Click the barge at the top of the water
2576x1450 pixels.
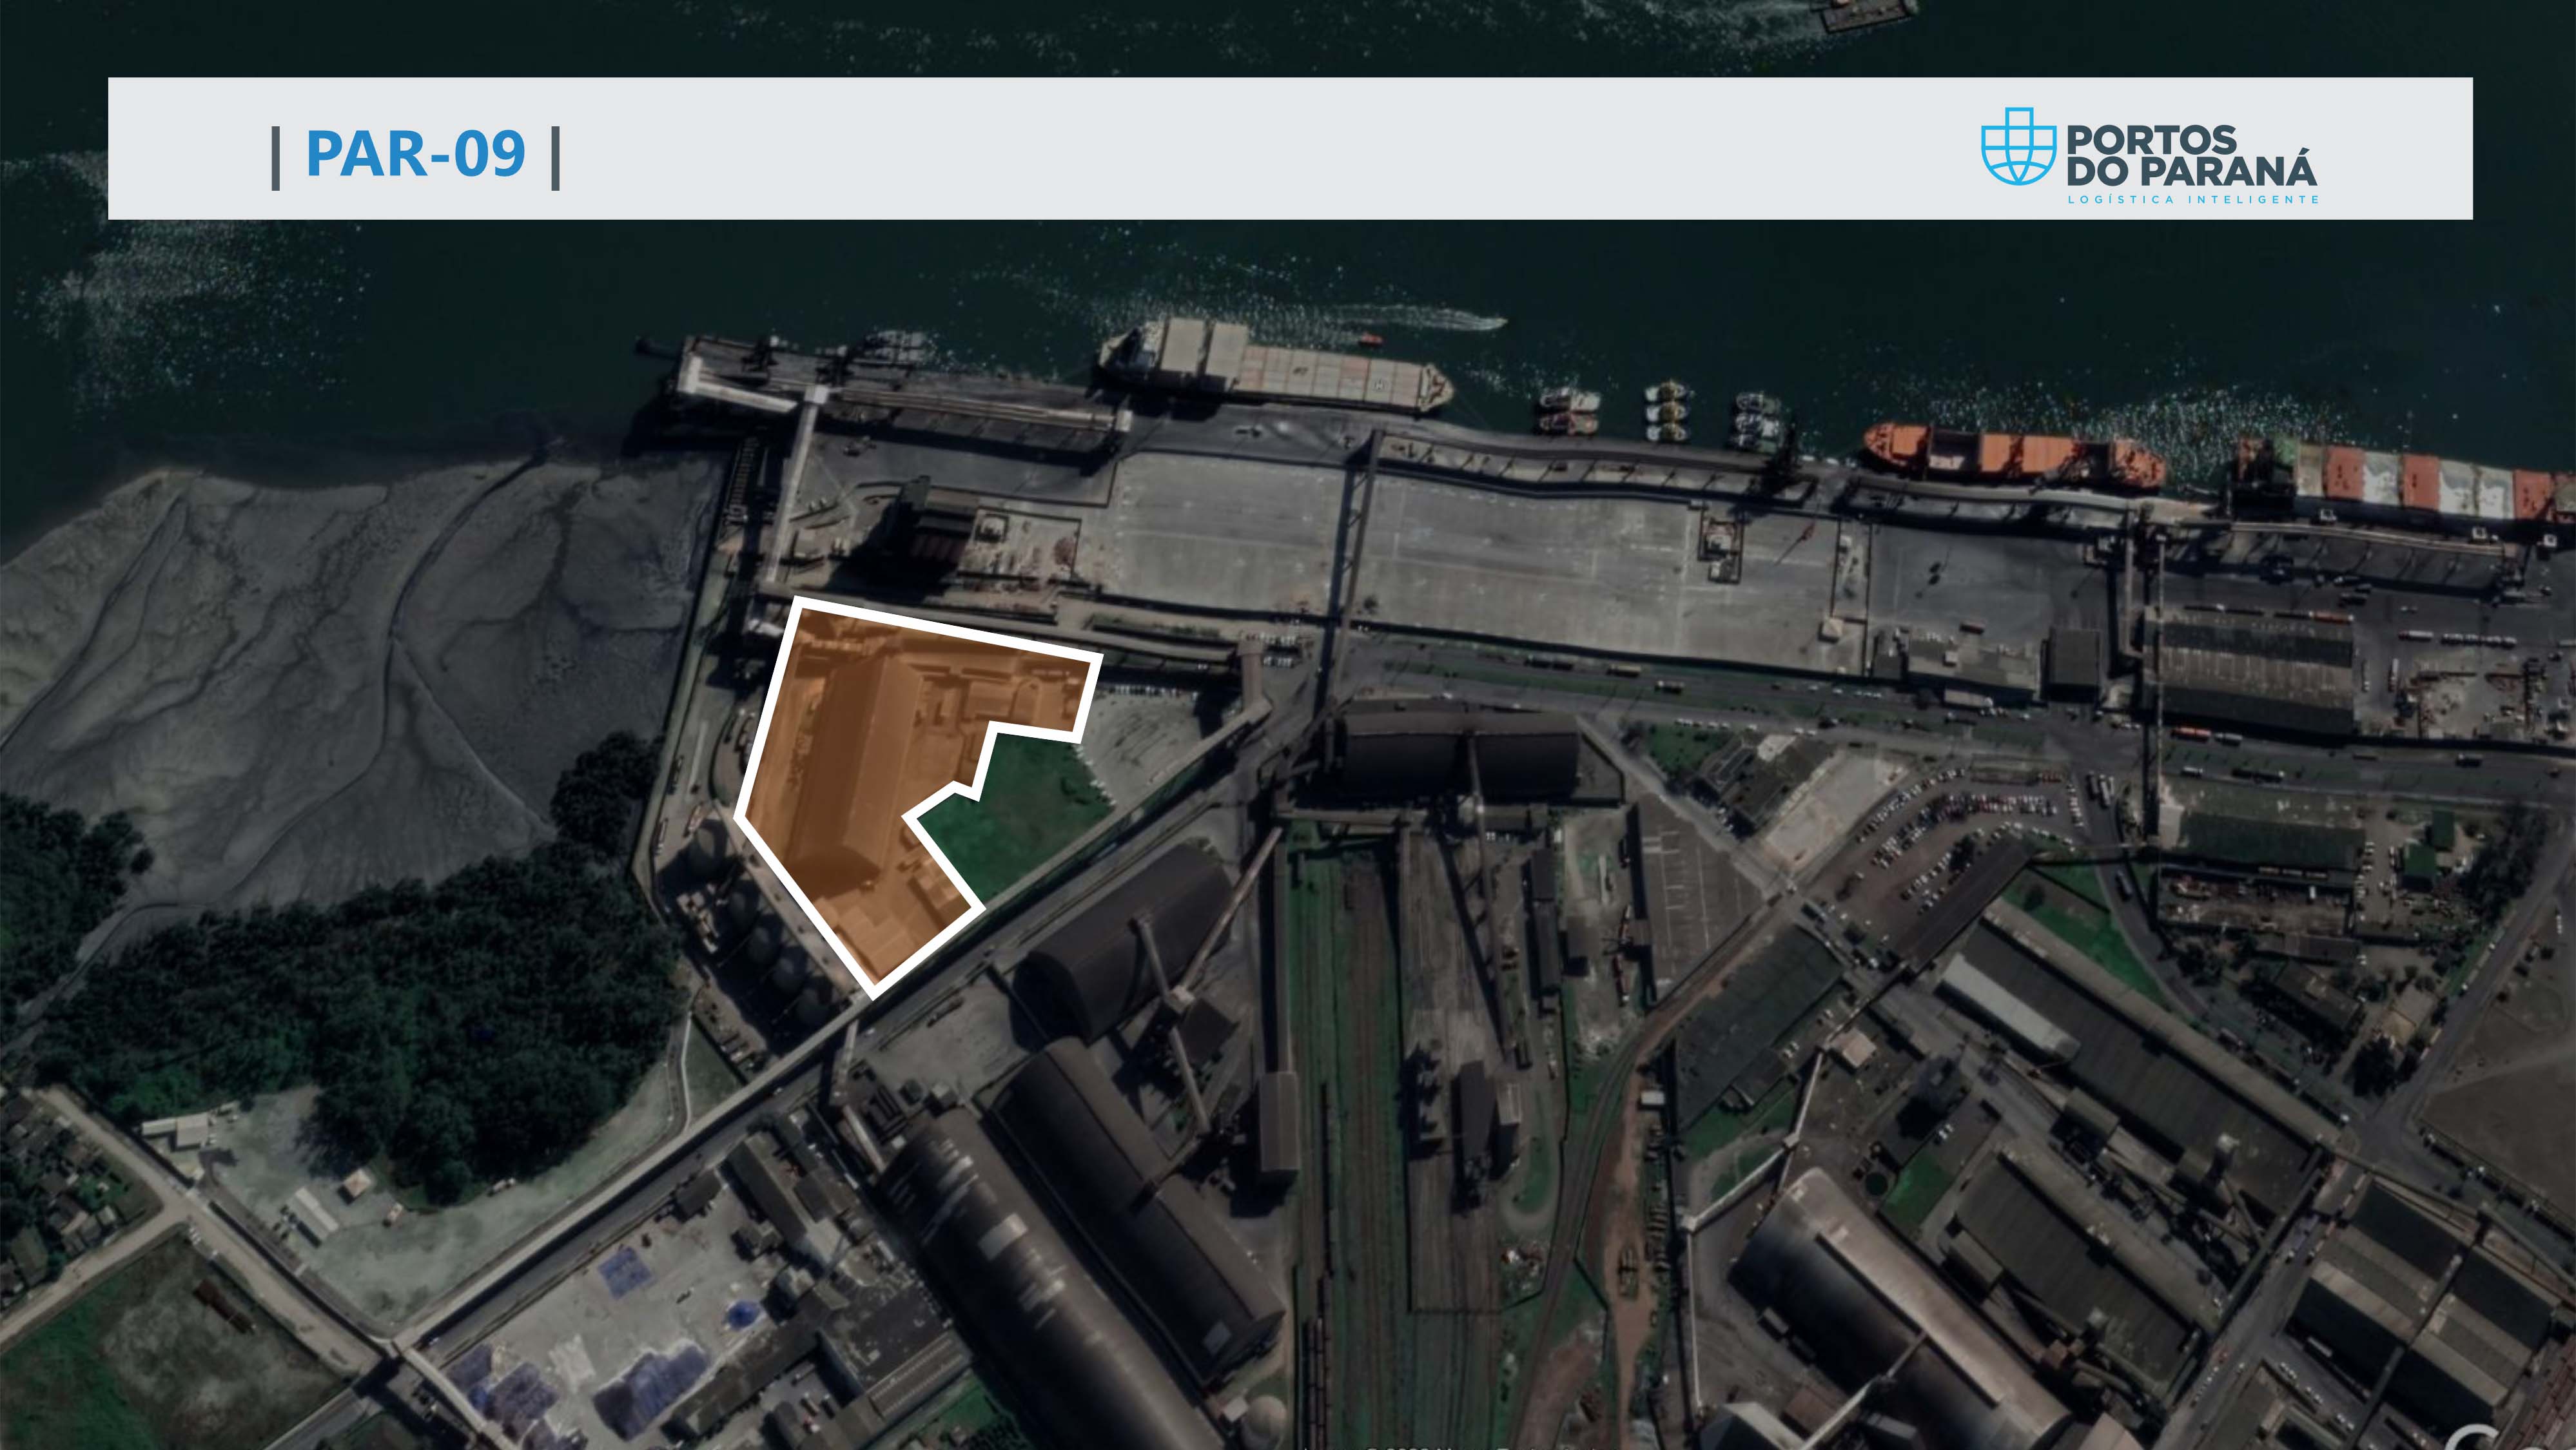(1868, 13)
